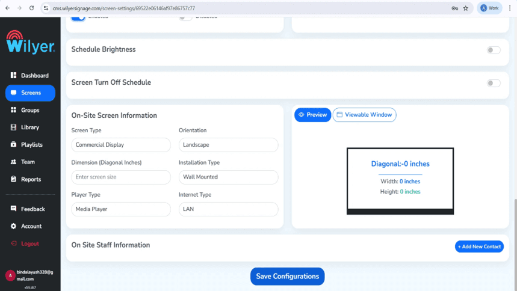Click the Playlists icon
The image size is (517, 291).
[13, 144]
